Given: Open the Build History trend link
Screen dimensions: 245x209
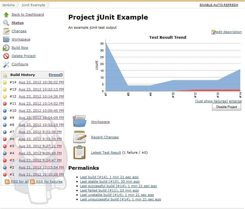Looking at the screenshot, I should (56, 75).
